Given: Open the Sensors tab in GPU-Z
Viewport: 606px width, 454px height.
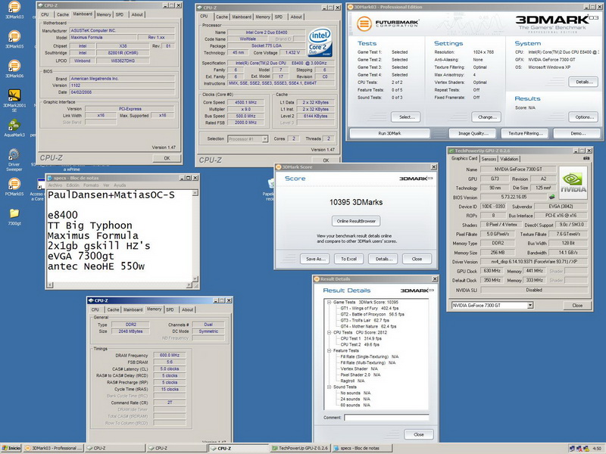Looking at the screenshot, I should point(489,159).
